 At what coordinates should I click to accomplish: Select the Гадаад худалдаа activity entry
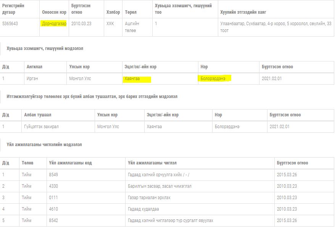(x=143, y=209)
